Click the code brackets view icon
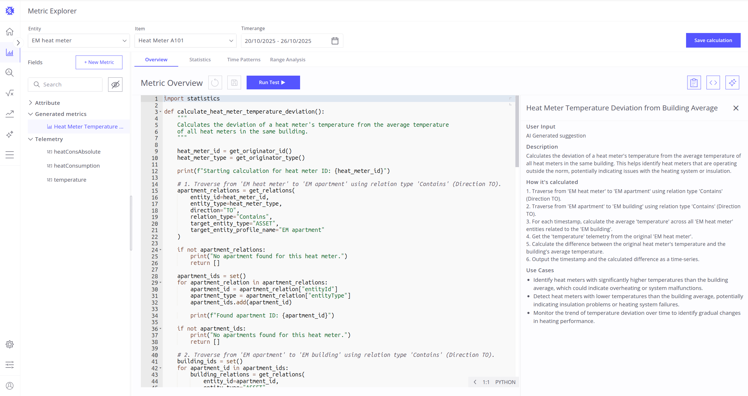This screenshot has height=396, width=748. click(x=713, y=83)
